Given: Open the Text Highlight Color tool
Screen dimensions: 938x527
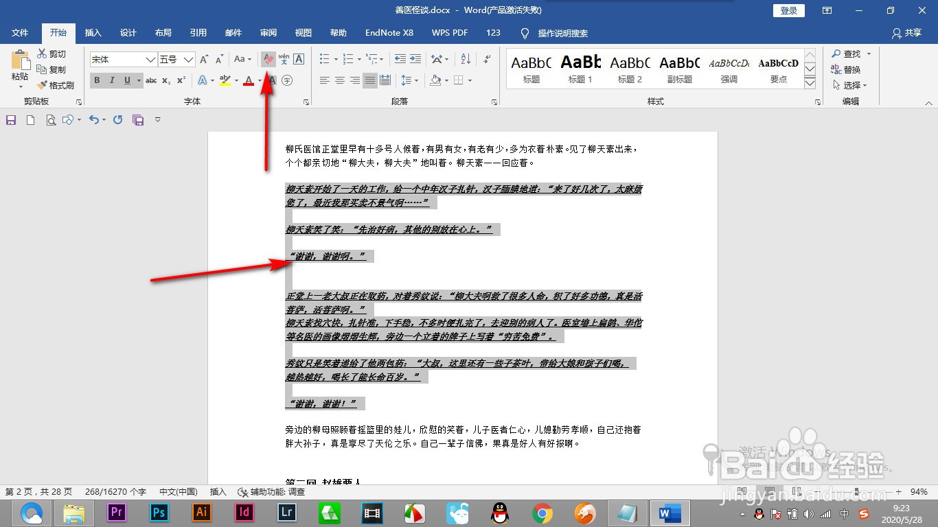Looking at the screenshot, I should click(226, 80).
